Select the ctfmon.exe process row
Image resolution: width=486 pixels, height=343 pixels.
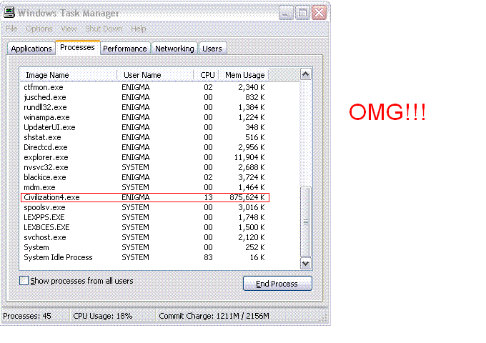144,87
